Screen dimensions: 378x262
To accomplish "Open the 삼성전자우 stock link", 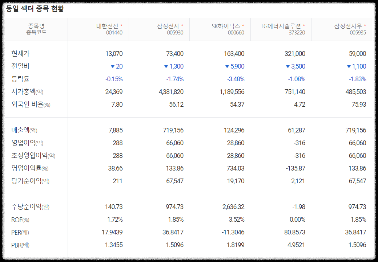I will 348,26.
